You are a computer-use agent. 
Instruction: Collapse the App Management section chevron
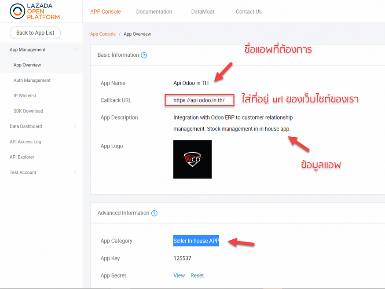pyautogui.click(x=76, y=50)
